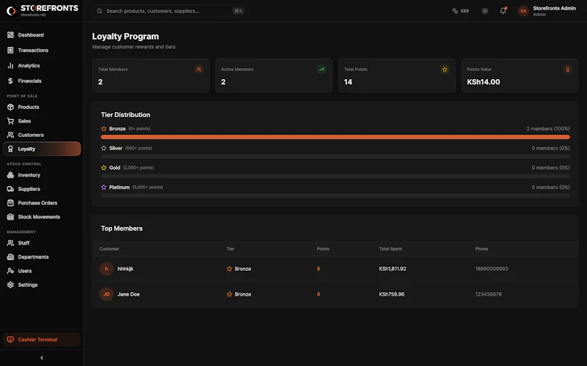
Task: Click the Stock Movements link label
Action: [39, 217]
